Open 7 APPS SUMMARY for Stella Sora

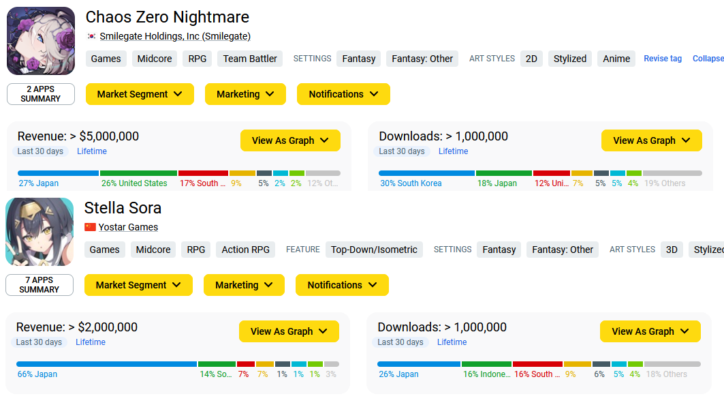(40, 285)
